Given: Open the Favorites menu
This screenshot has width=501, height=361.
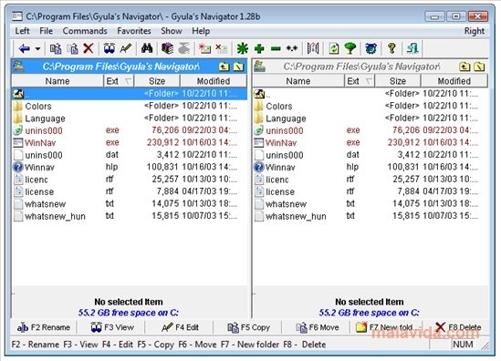Looking at the screenshot, I should [x=134, y=31].
